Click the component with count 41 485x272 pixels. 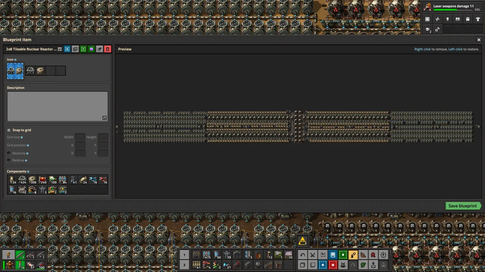point(73,180)
